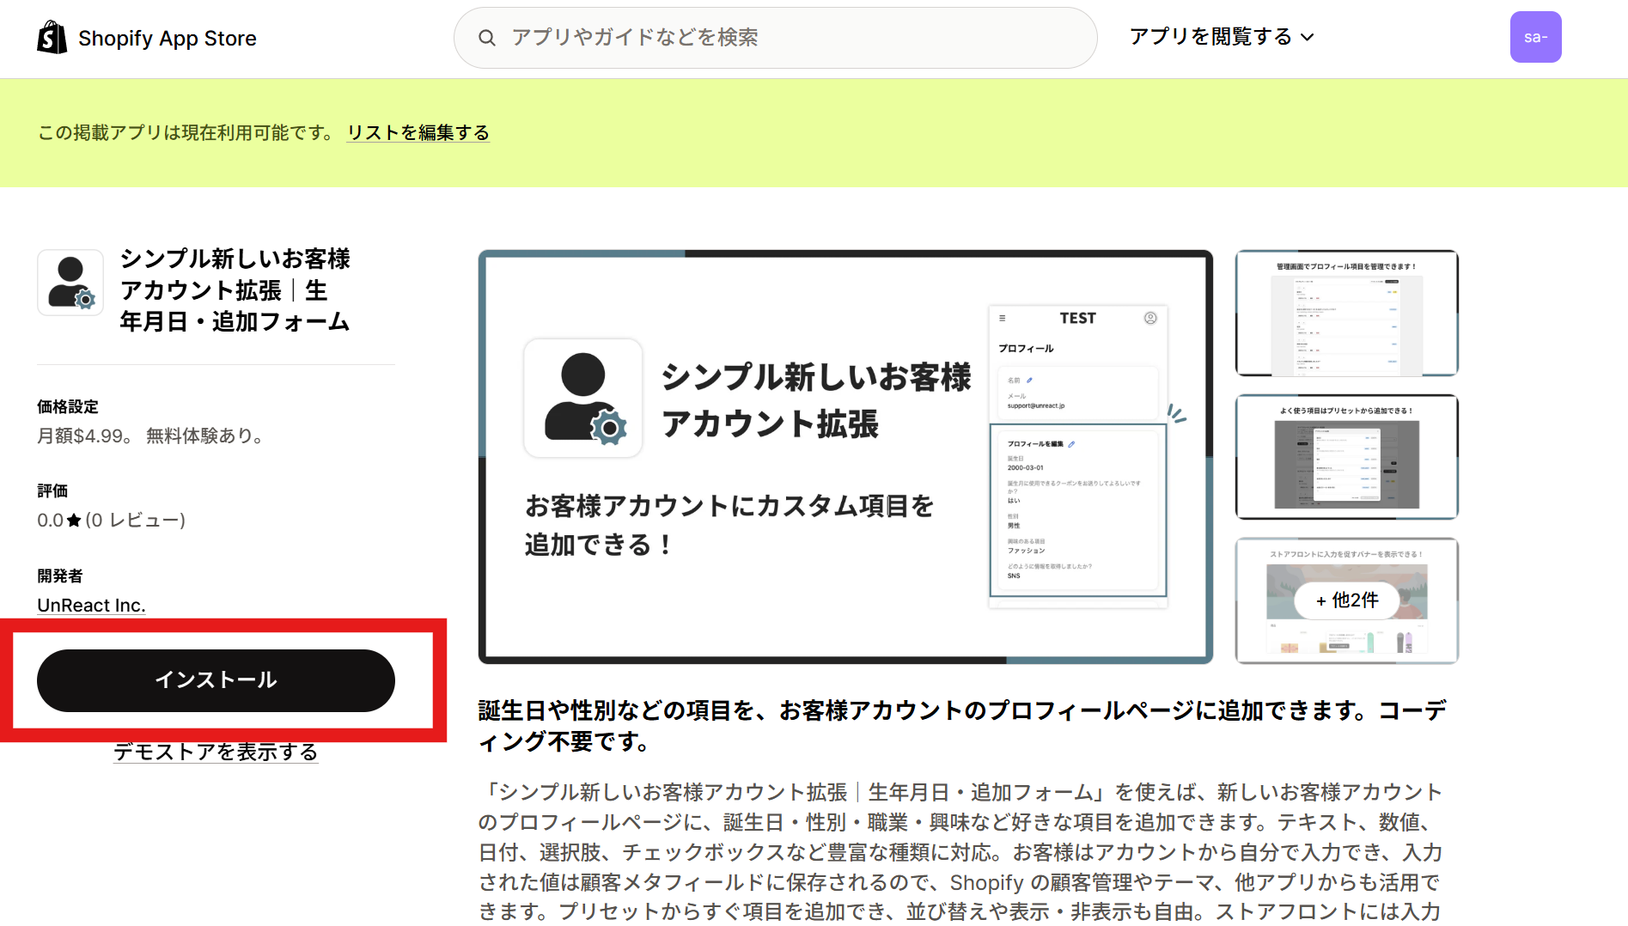Screen dimensions: 1628x926
Task: Click the chevron next to アプリを閲覧する
Action: tap(1307, 38)
